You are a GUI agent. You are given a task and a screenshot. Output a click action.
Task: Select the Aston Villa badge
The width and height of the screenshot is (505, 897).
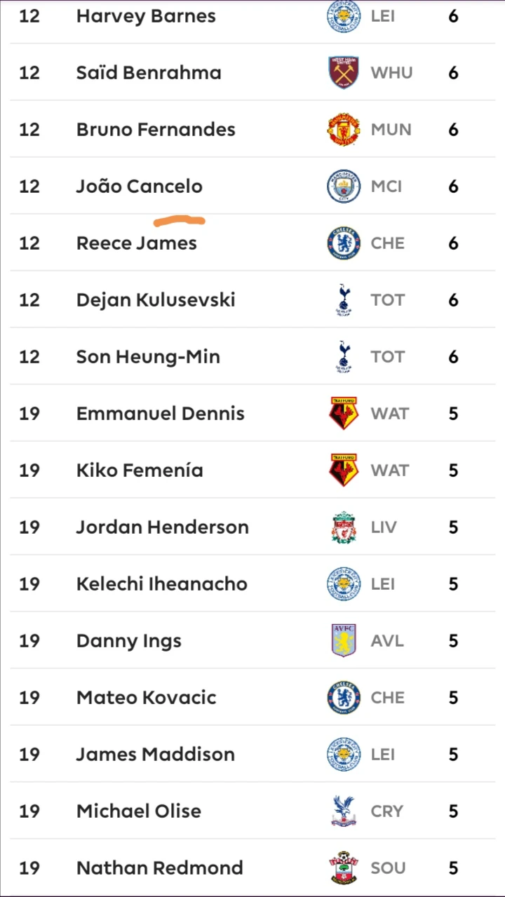[344, 641]
